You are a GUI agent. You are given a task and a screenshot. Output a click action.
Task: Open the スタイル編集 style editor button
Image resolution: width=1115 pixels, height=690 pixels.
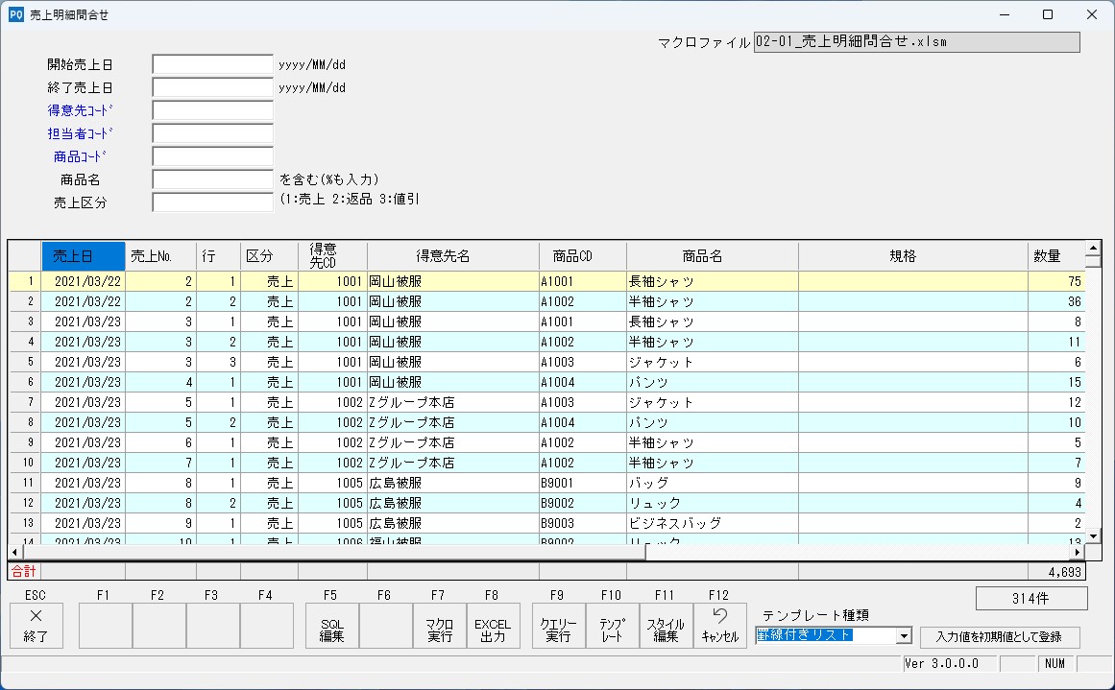(666, 625)
